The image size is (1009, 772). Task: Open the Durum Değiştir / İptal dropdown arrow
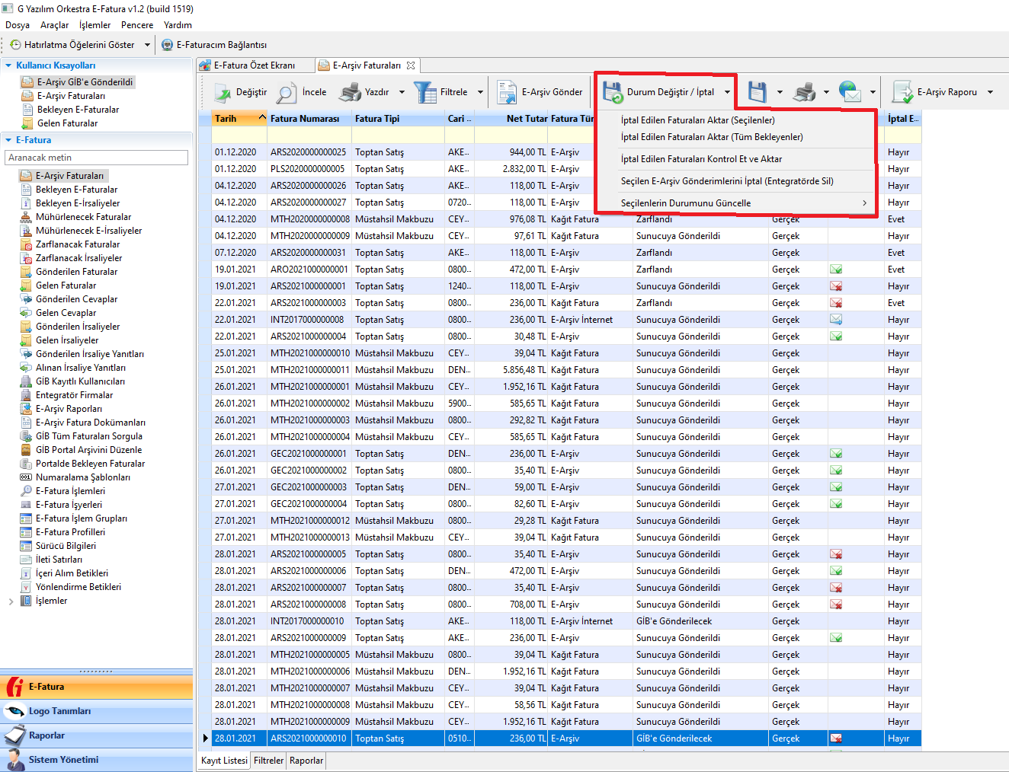(x=727, y=93)
